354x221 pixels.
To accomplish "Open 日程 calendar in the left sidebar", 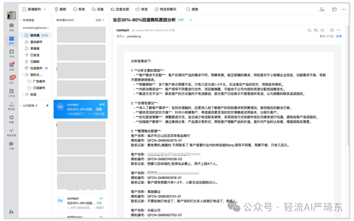I will (x=11, y=67).
